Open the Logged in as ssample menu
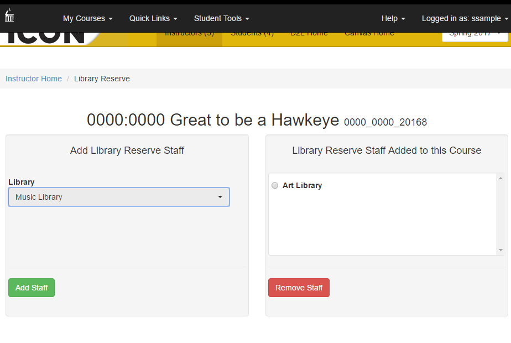This screenshot has height=343, width=511. coord(465,18)
